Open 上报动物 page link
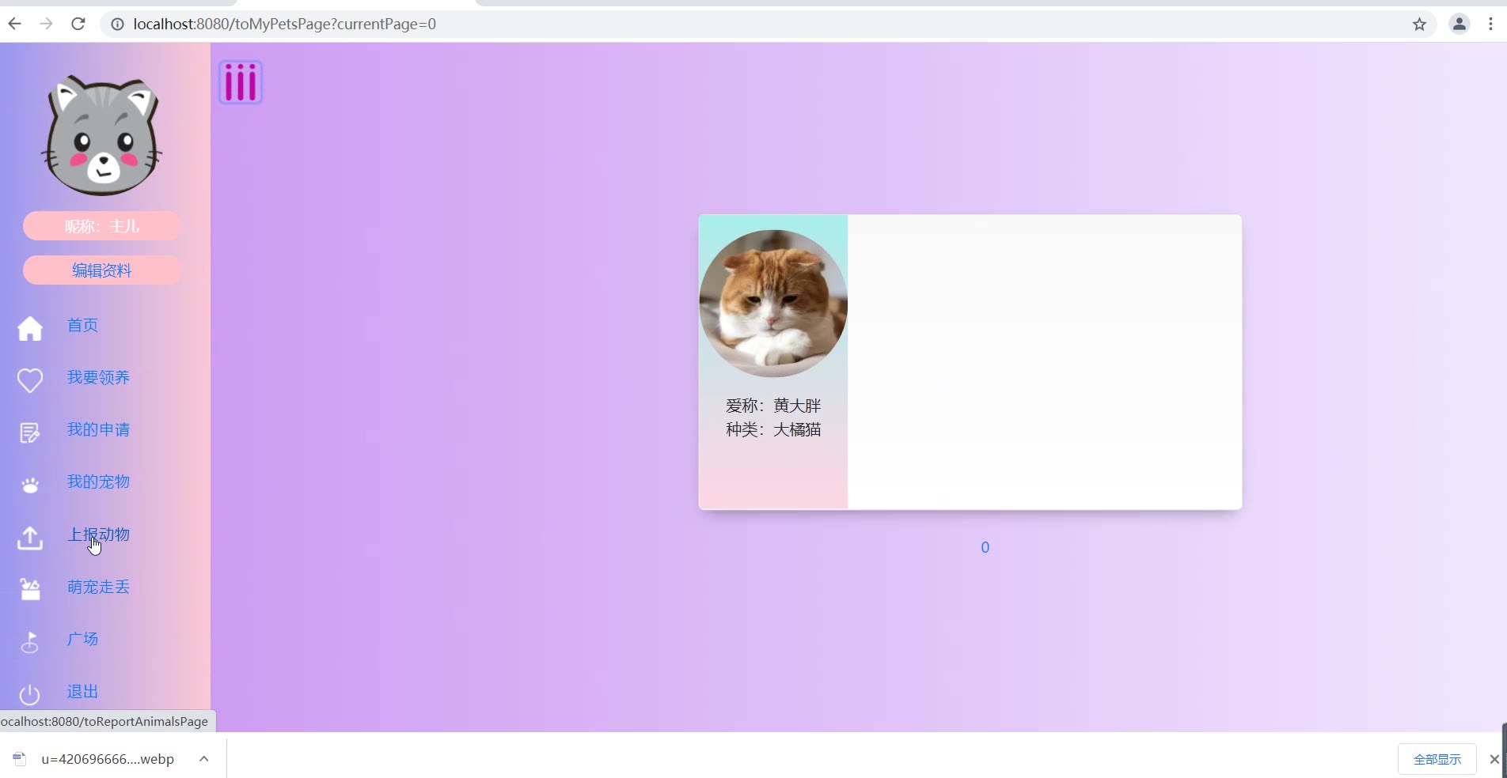The height and width of the screenshot is (778, 1507). [98, 534]
